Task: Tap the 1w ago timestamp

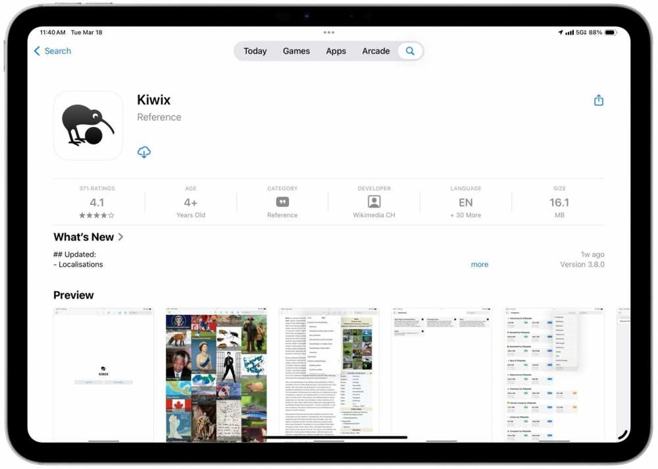Action: point(593,254)
